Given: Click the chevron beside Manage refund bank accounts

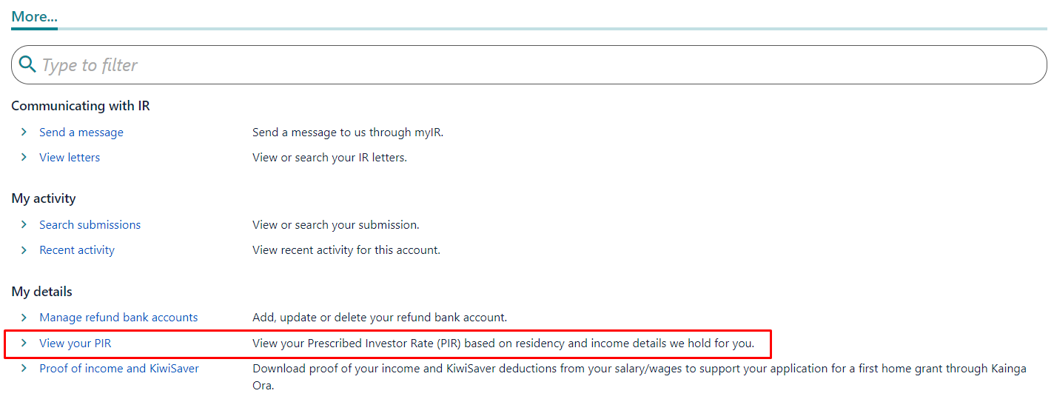Looking at the screenshot, I should [24, 317].
